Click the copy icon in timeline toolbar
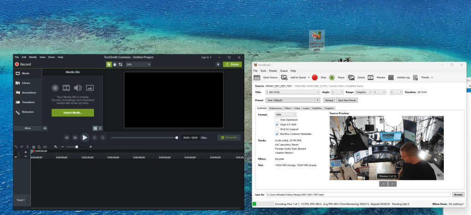 point(34,147)
